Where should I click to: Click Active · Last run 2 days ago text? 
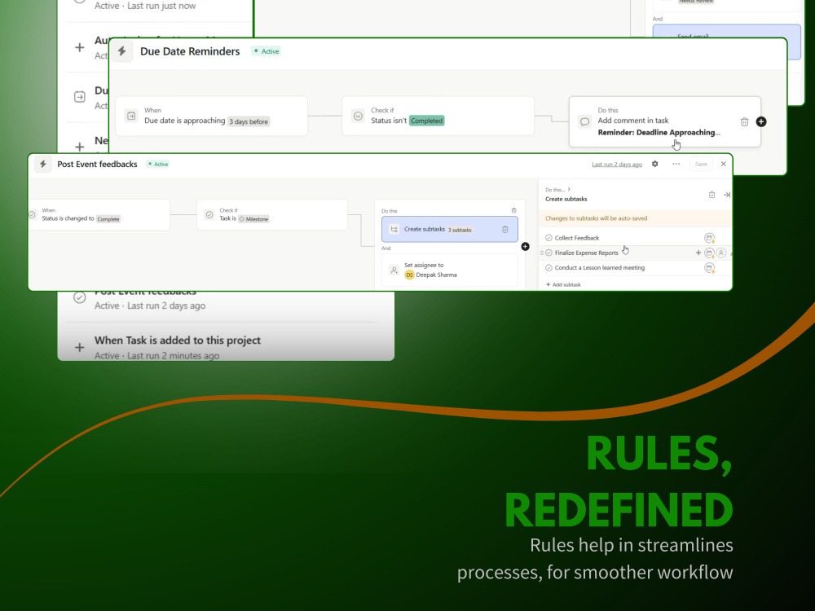click(x=150, y=305)
